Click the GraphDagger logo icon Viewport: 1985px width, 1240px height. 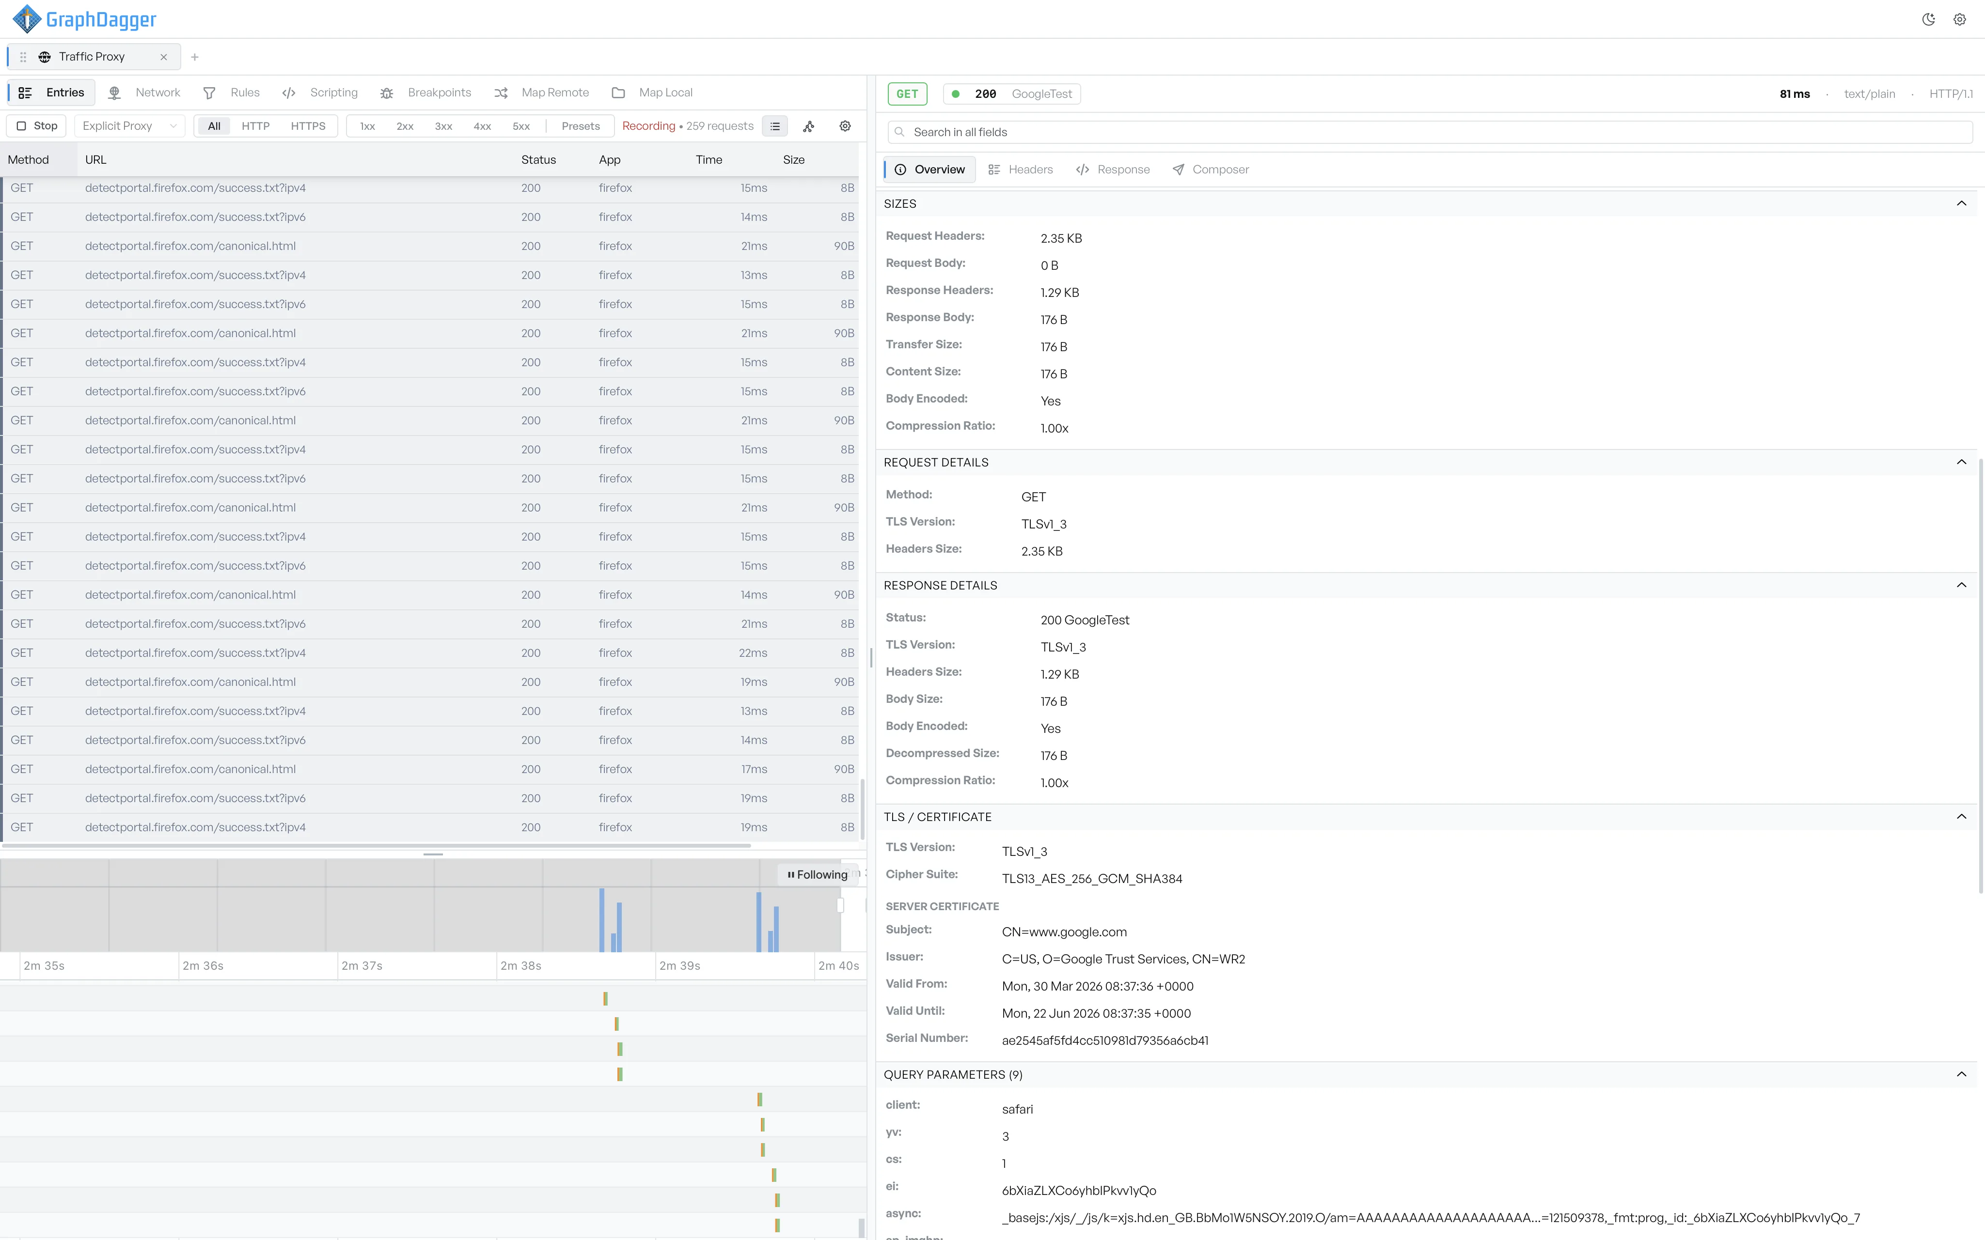(26, 19)
